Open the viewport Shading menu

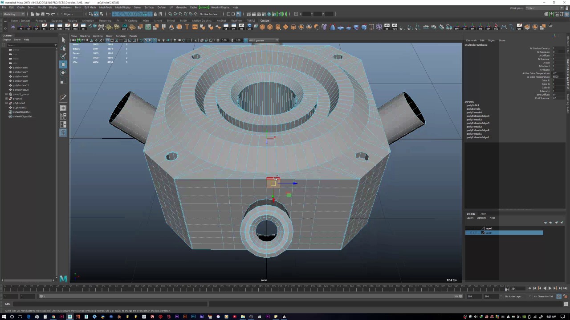tap(85, 36)
